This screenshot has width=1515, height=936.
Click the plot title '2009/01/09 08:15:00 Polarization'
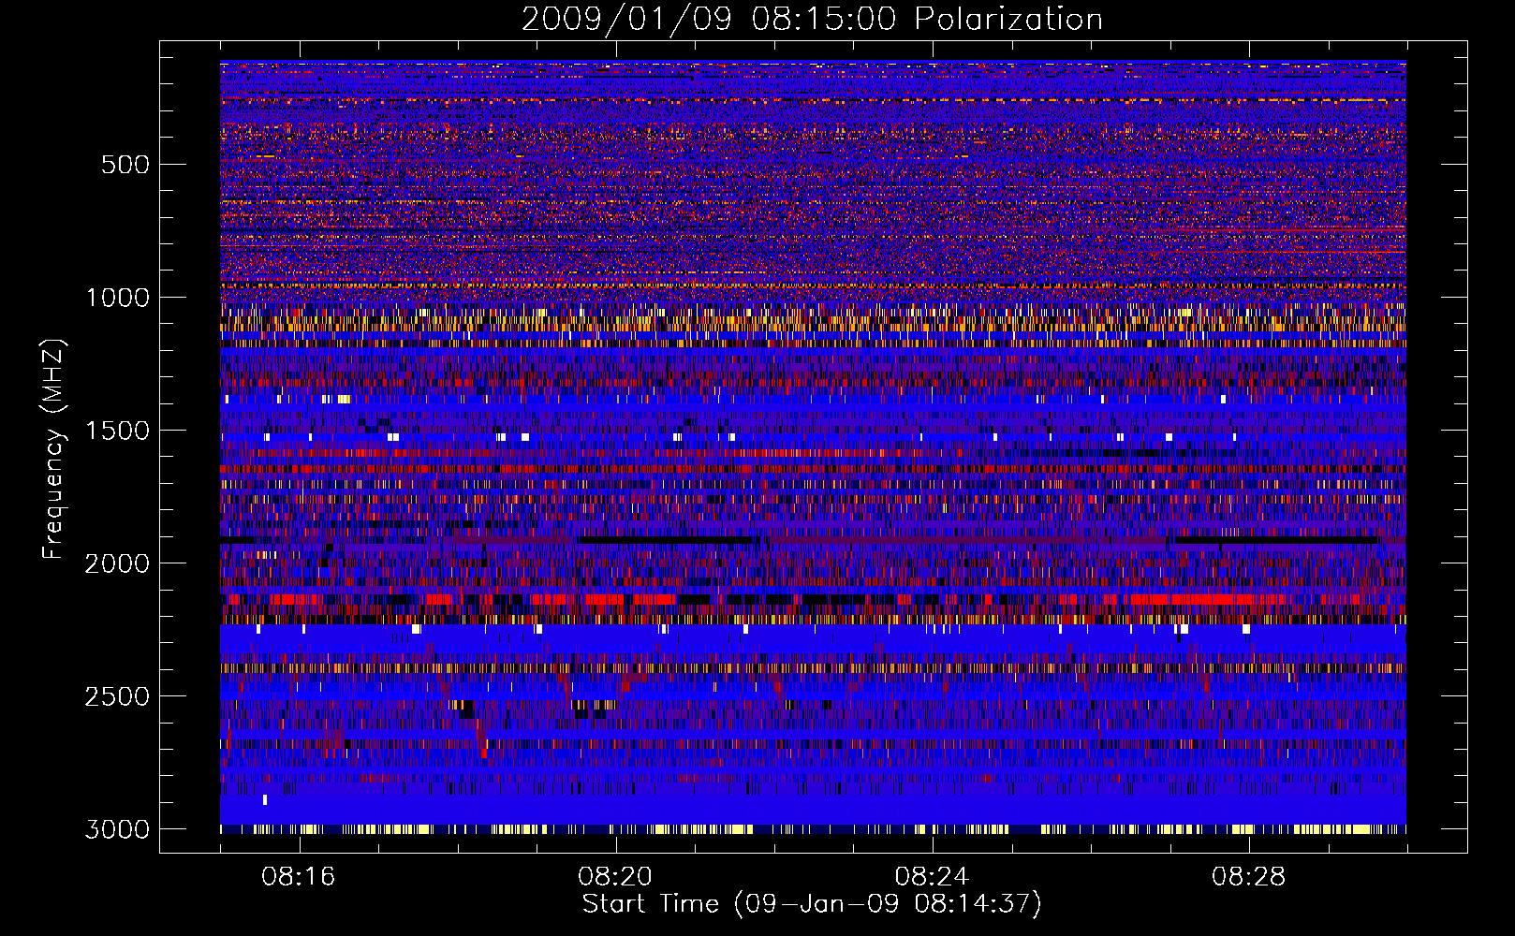click(812, 19)
